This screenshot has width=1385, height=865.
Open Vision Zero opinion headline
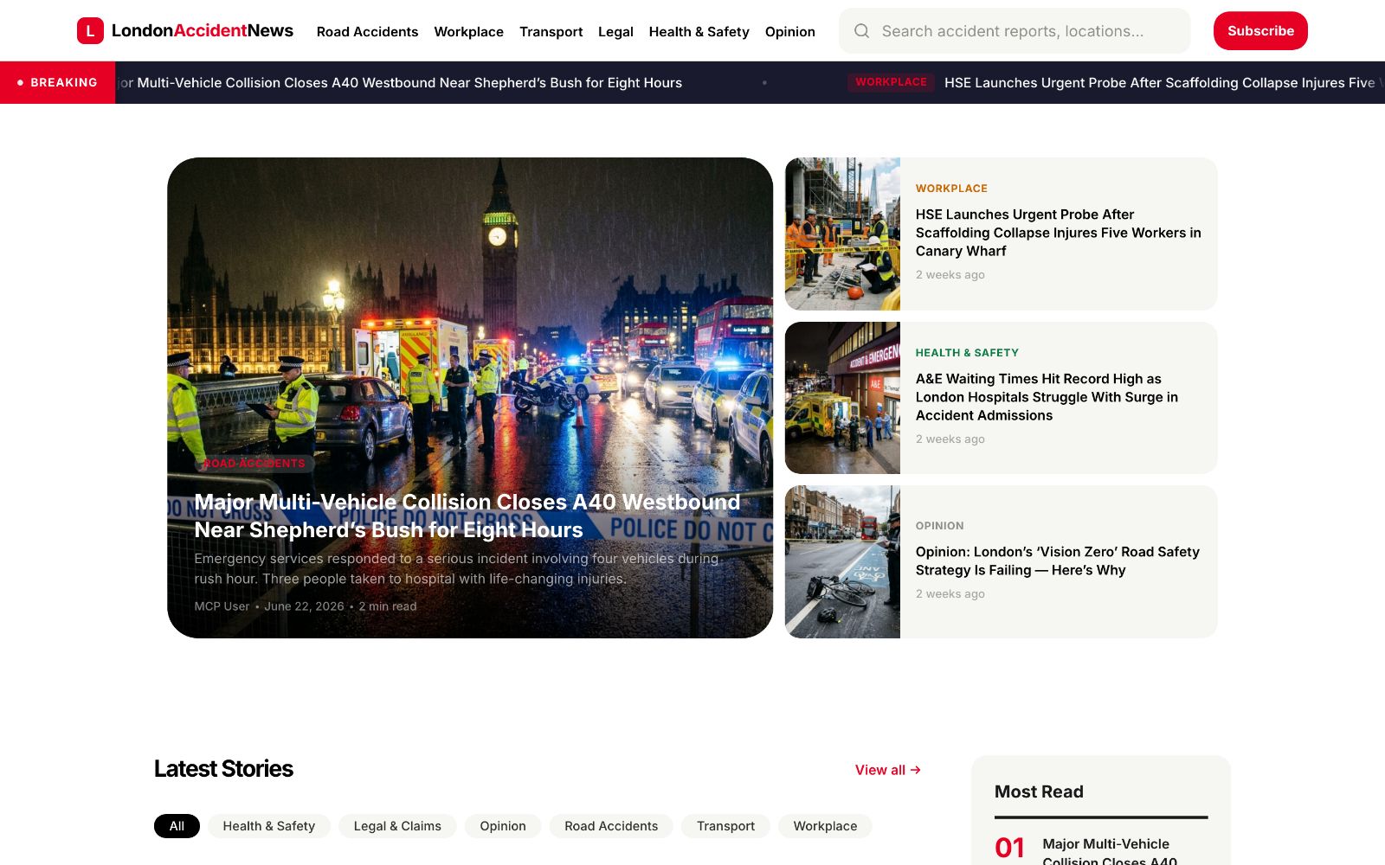tap(1058, 561)
